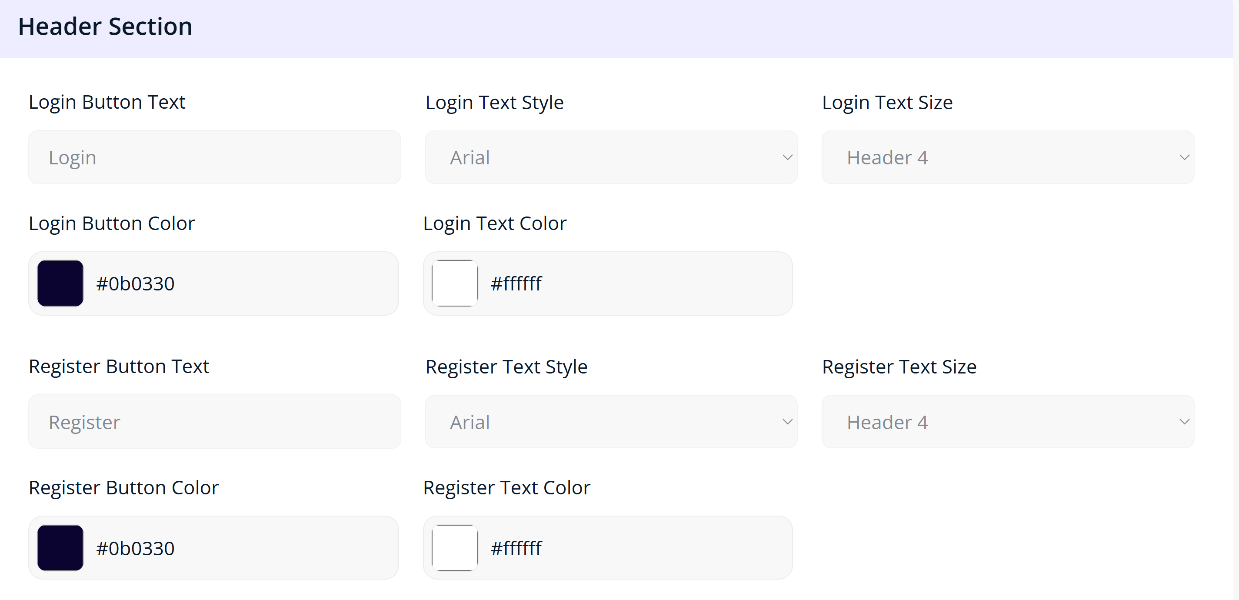Viewport: 1239px width, 600px height.
Task: Expand the Register Text Size chevron arrow
Action: (x=1185, y=421)
